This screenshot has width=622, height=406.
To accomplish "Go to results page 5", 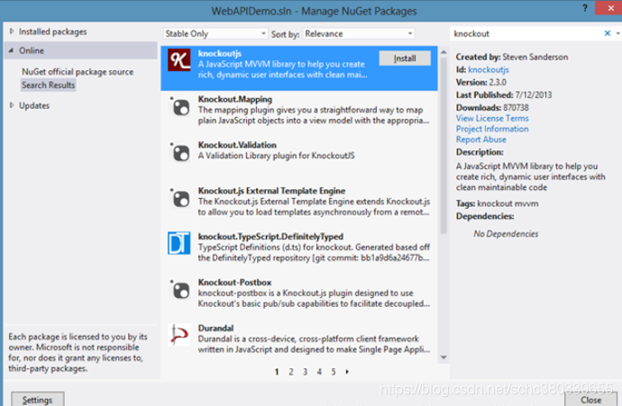I will [334, 372].
